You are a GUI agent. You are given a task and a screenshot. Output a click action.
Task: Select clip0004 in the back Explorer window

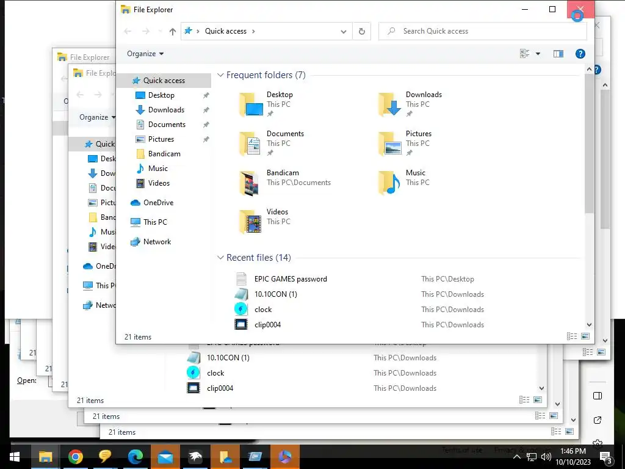(220, 388)
